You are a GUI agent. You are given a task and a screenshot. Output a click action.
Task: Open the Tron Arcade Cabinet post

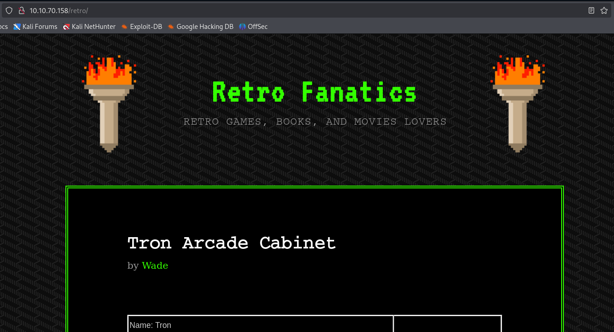tap(232, 243)
